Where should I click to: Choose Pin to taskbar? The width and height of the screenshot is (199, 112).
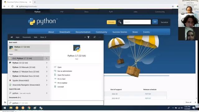coord(62,83)
